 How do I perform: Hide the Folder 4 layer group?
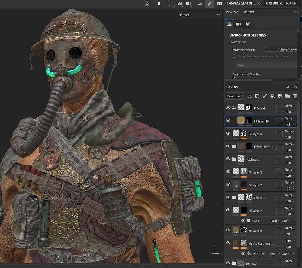click(228, 108)
